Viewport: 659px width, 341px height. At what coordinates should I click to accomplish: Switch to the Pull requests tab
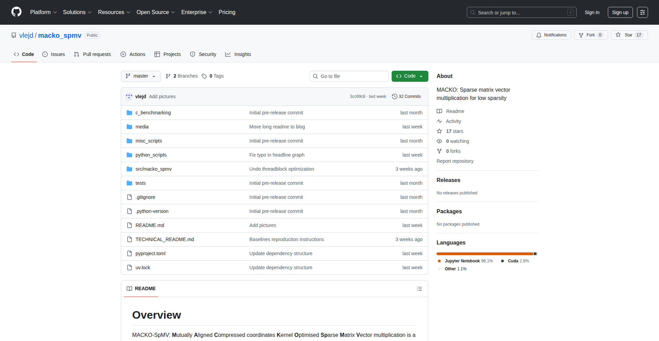pos(93,54)
